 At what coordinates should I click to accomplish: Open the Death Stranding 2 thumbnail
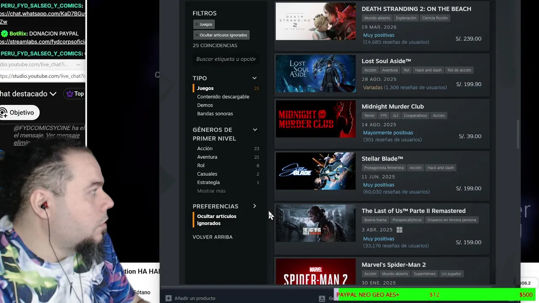point(315,21)
